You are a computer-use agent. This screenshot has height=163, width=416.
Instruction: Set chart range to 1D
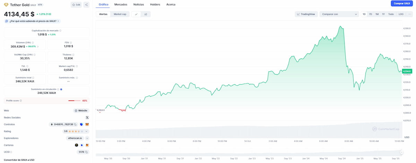point(364,14)
